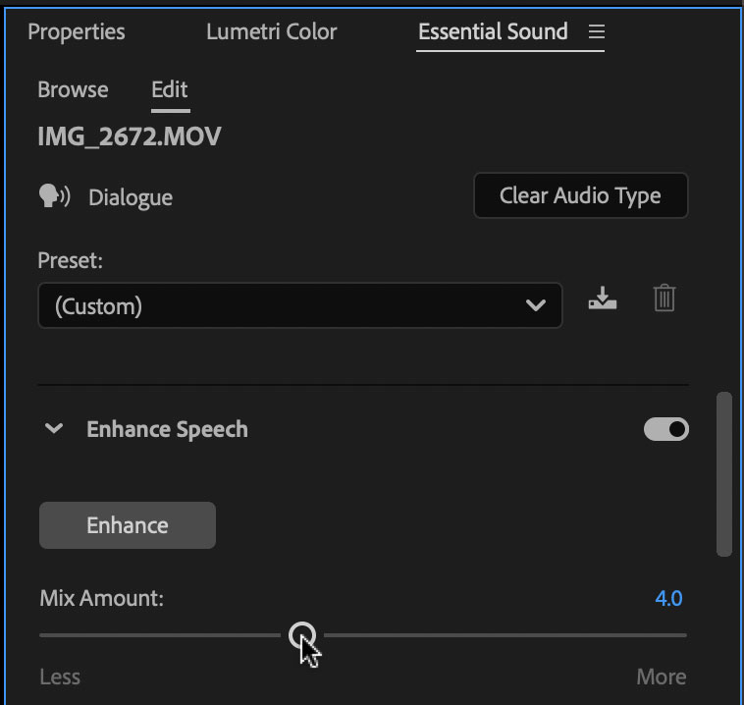The width and height of the screenshot is (744, 705).
Task: Open the Preset (Custom) dropdown
Action: click(x=300, y=305)
